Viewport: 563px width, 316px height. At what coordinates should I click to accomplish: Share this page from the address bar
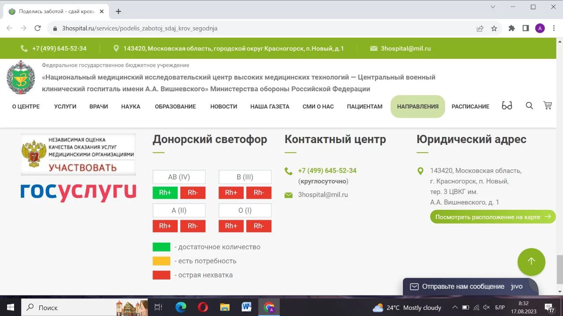pyautogui.click(x=480, y=29)
